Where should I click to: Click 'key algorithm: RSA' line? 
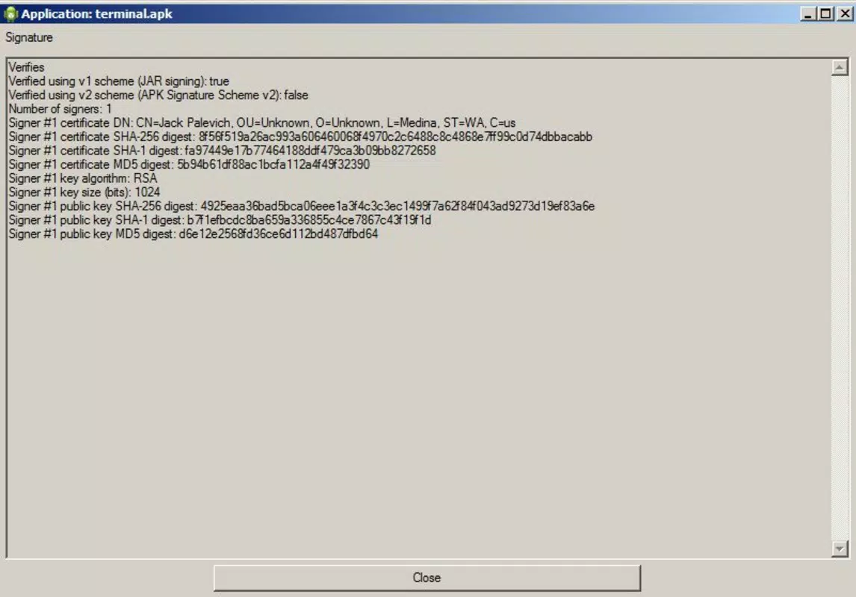tap(82, 178)
